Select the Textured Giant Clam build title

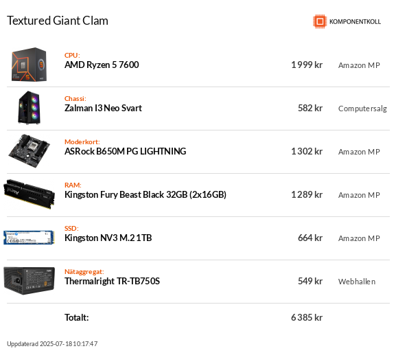pyautogui.click(x=58, y=21)
